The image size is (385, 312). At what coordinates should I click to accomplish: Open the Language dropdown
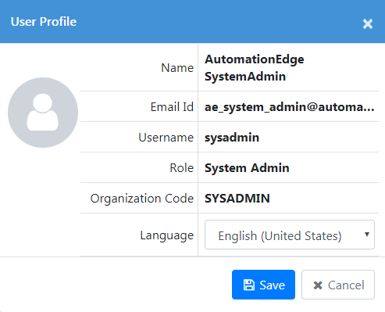(290, 235)
